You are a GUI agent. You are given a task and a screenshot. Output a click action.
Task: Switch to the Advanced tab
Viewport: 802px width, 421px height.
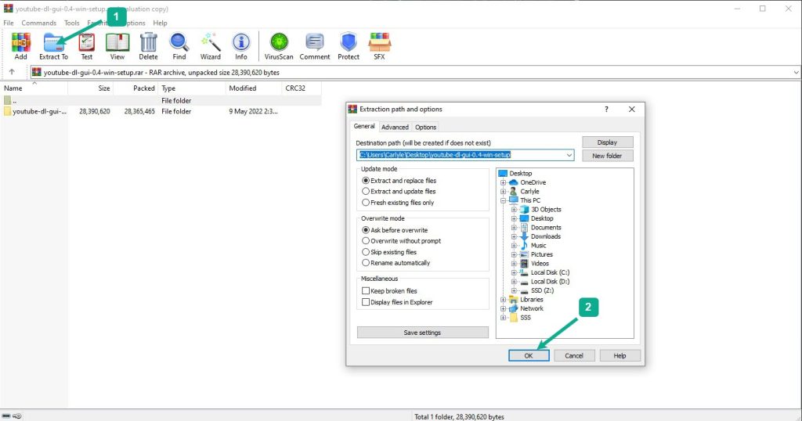[395, 128]
